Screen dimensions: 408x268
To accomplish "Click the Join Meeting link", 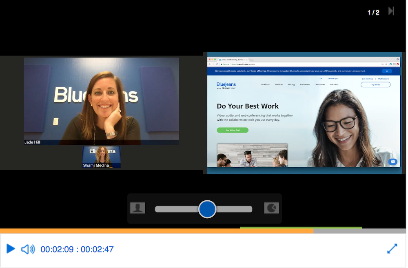I will [x=367, y=78].
